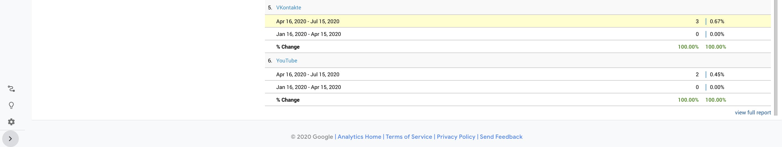782x147 pixels.
Task: Select VKontakte Jan 16 - Apr 15 row
Action: click(x=518, y=34)
